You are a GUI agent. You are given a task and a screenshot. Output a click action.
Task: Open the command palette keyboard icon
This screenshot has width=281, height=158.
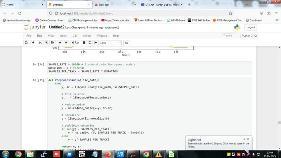127,43
